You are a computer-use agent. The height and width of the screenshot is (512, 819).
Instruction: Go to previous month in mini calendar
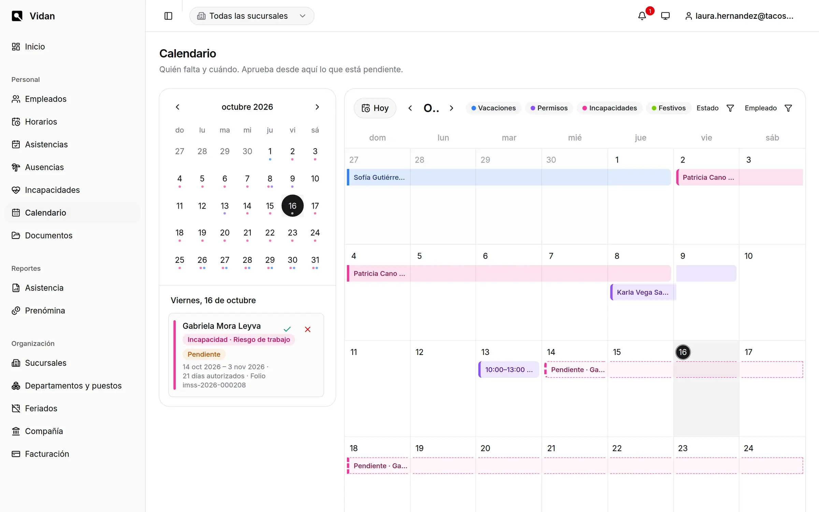[x=177, y=107]
